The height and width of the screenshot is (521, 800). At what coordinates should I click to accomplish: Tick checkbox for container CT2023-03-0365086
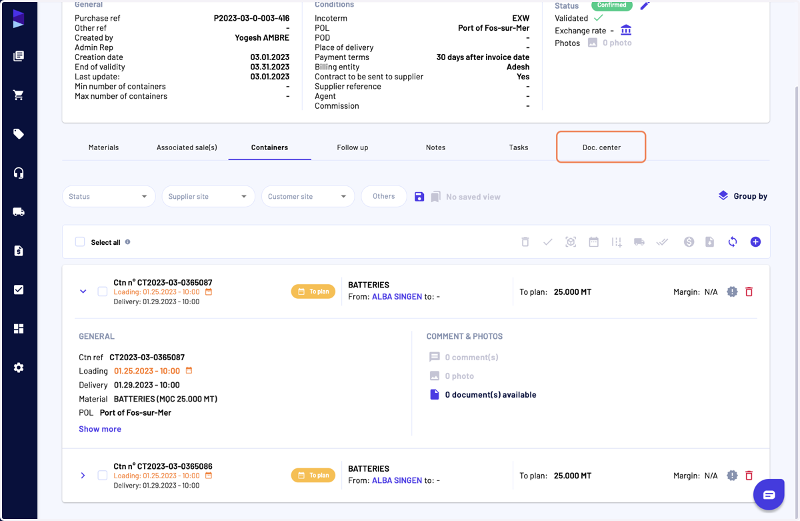tap(103, 476)
